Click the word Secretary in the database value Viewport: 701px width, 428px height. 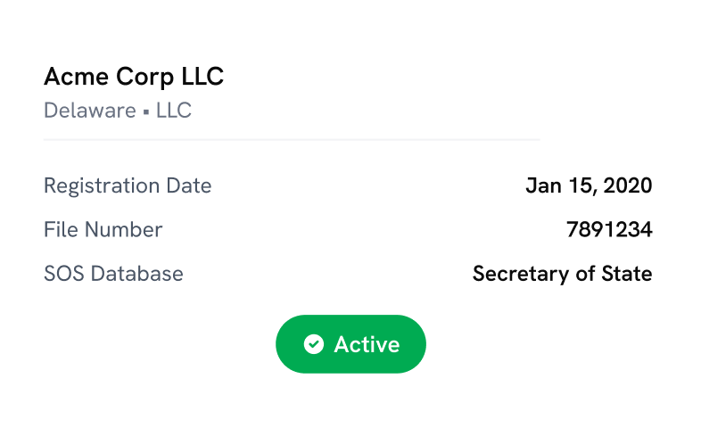515,274
